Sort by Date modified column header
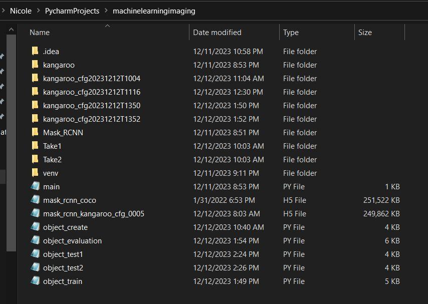This screenshot has width=428, height=304. click(x=217, y=33)
